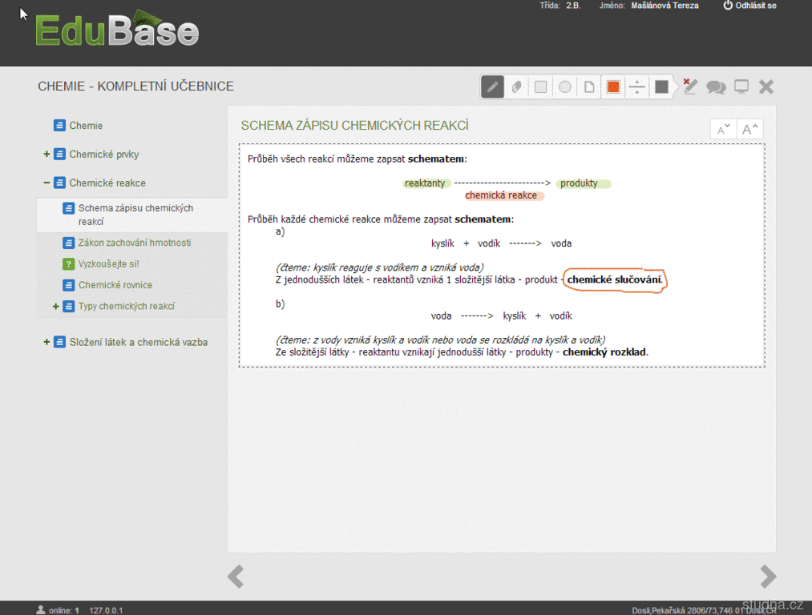The height and width of the screenshot is (615, 812).
Task: Click the bold chemický rozklad term
Action: tap(604, 352)
